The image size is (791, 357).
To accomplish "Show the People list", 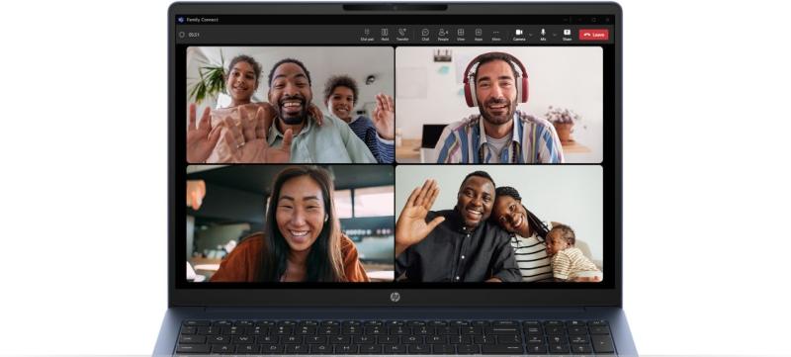I will pyautogui.click(x=443, y=35).
